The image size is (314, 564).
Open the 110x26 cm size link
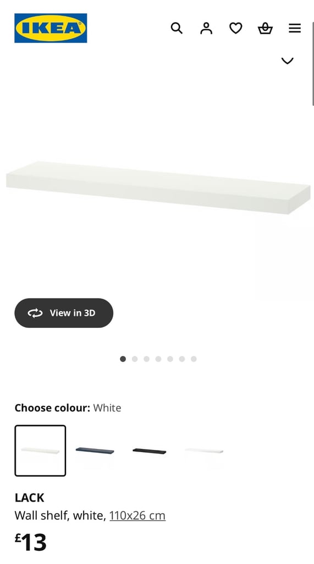[137, 516]
